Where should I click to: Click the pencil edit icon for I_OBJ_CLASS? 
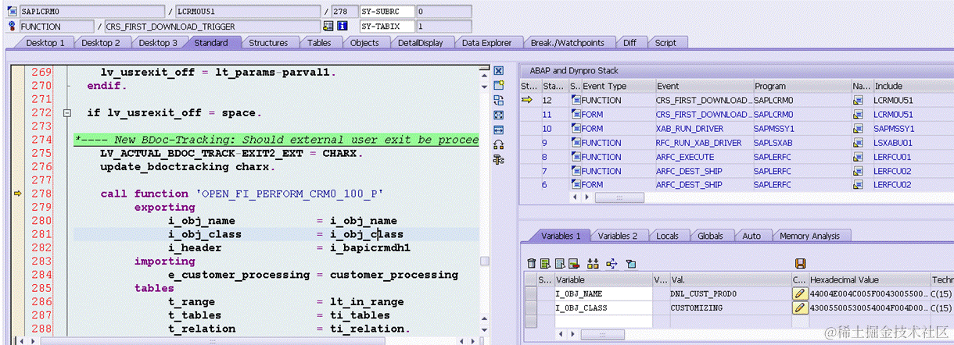click(799, 308)
